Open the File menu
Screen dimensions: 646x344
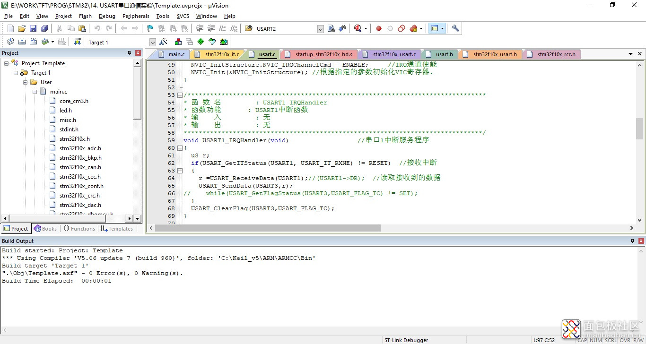pyautogui.click(x=9, y=16)
